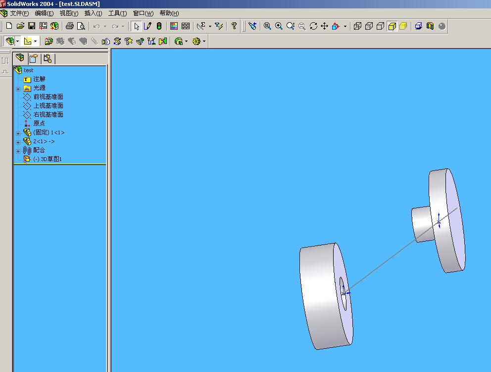
Task: Open the 插入(I) menu
Action: tap(94, 13)
